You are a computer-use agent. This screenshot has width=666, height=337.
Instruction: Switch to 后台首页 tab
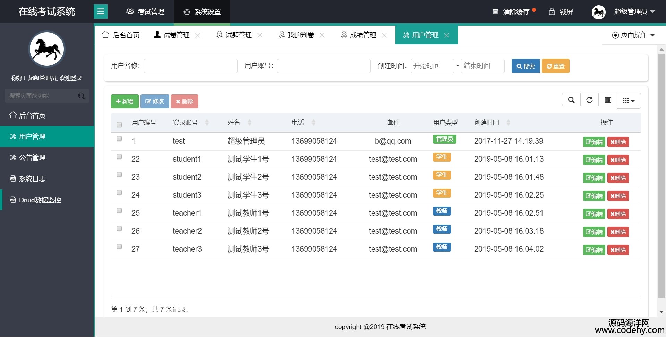coord(121,35)
